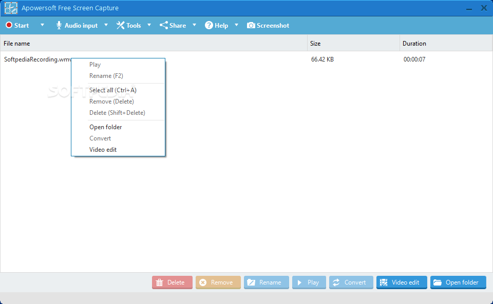Choose Remove (Delete) in context menu

tap(118, 102)
